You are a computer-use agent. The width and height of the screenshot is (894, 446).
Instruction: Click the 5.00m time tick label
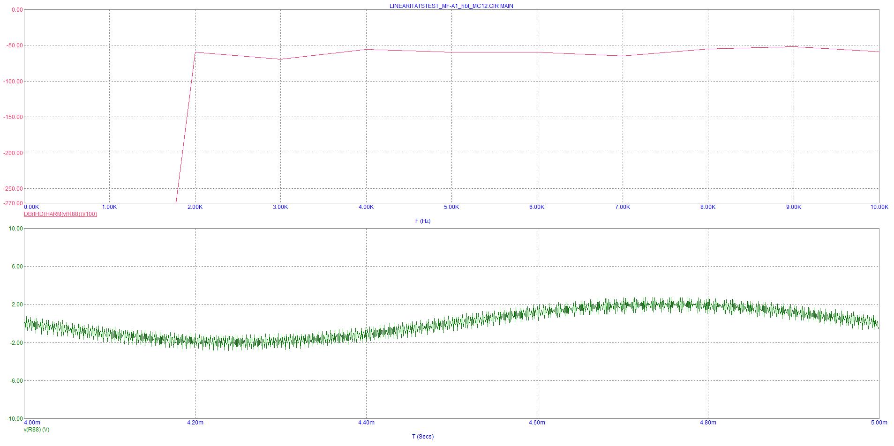[879, 423]
